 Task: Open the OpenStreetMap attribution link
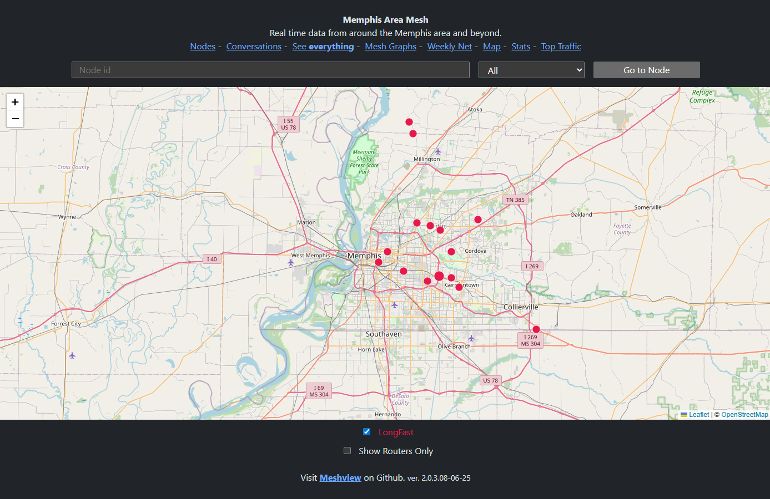tap(744, 415)
